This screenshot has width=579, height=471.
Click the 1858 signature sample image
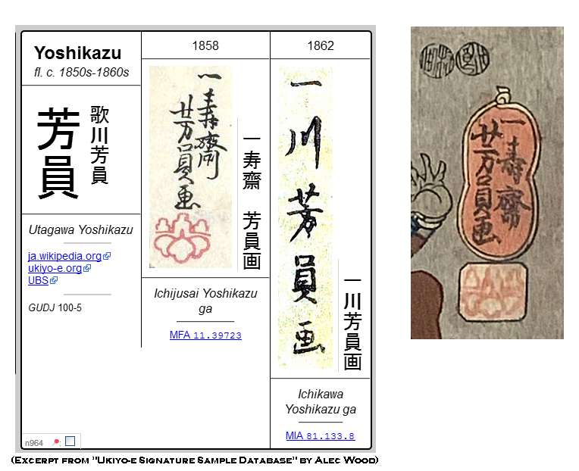point(190,167)
